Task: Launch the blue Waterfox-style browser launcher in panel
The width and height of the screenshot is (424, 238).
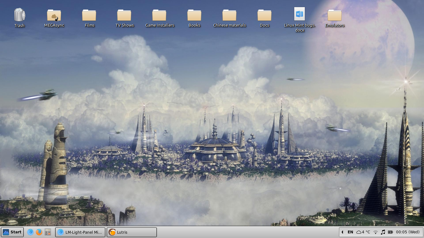Action: [x=30, y=232]
